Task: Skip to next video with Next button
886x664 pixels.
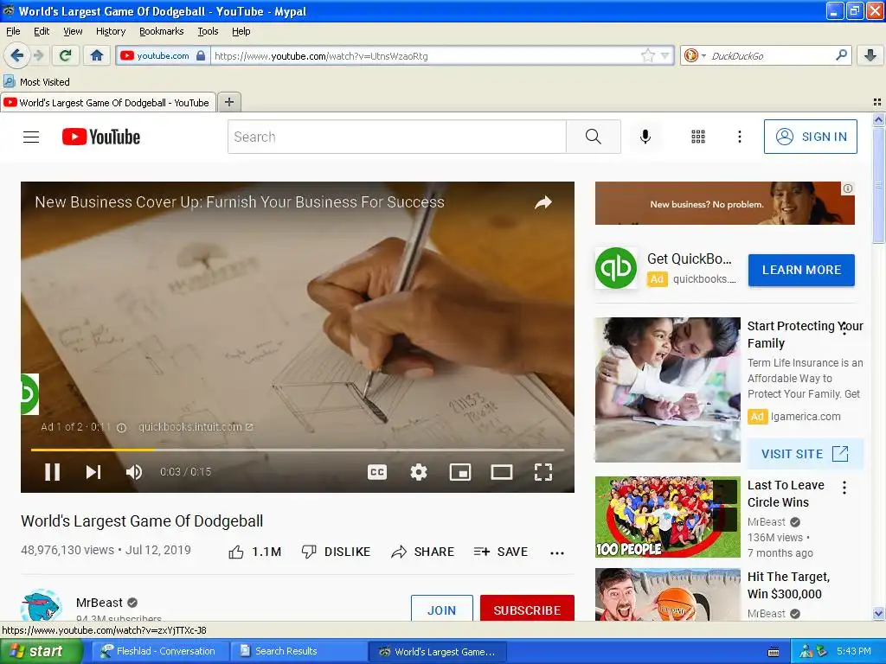Action: point(93,471)
